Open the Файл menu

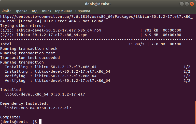pyautogui.click(x=6, y=11)
